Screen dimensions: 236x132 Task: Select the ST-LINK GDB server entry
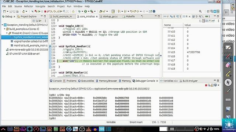coord(23,54)
